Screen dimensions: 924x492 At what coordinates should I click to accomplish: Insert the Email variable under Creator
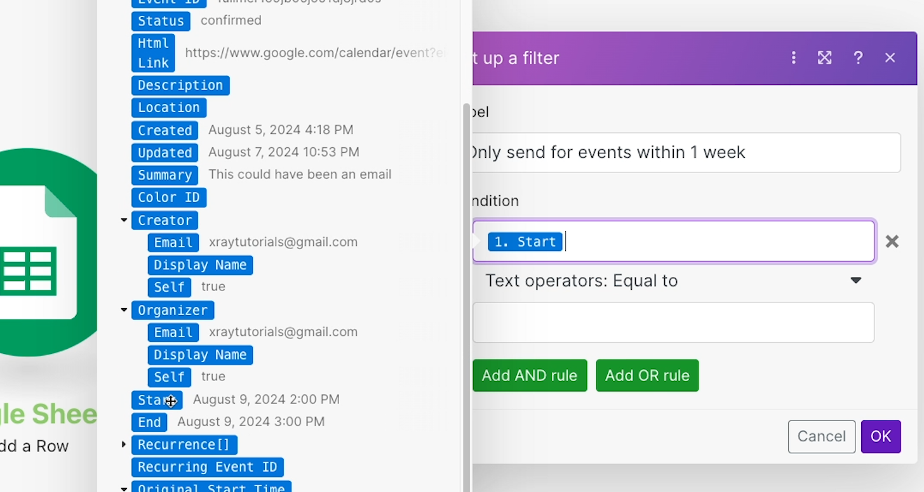pos(173,243)
